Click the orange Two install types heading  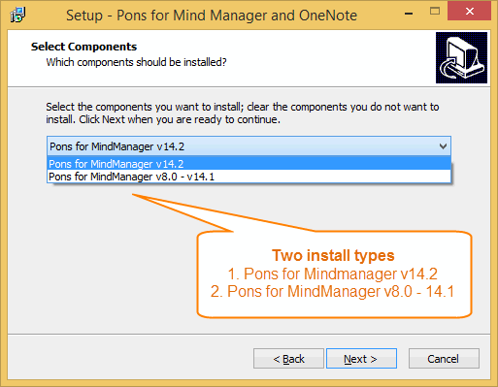click(x=333, y=255)
